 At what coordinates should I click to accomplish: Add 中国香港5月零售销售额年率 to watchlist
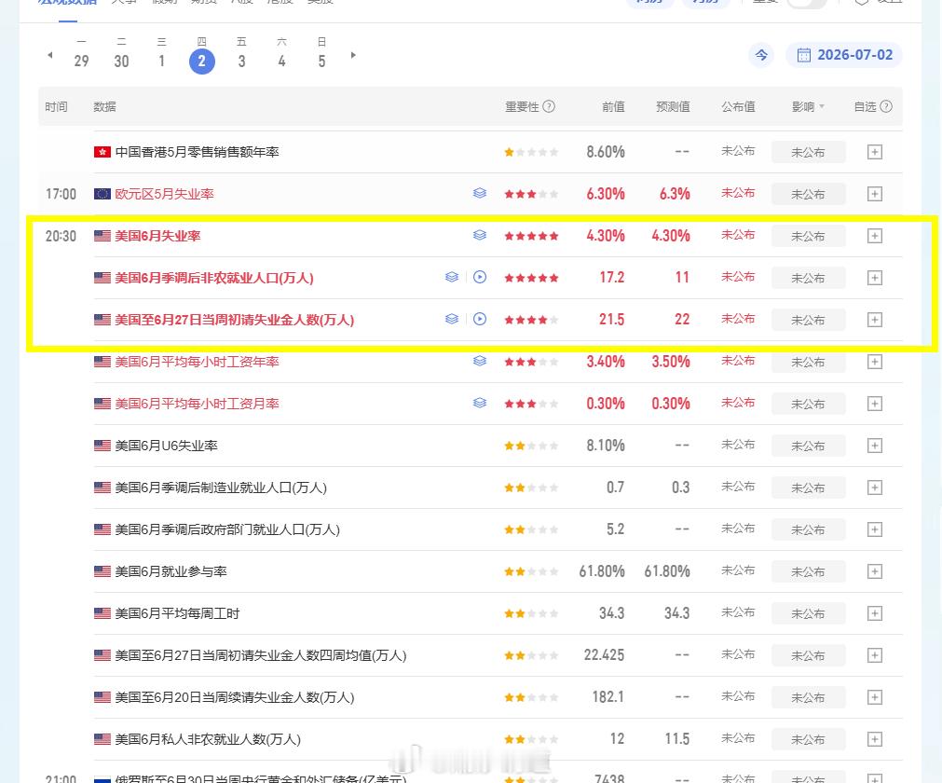click(x=875, y=152)
